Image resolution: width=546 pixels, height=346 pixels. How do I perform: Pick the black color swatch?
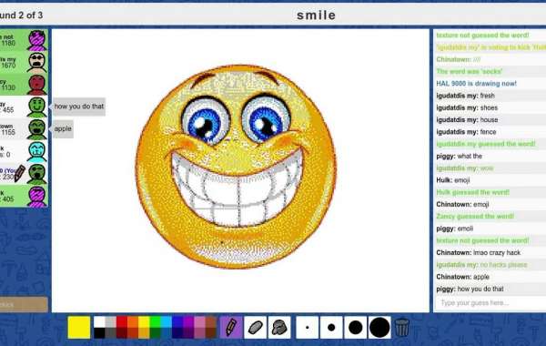click(x=99, y=333)
